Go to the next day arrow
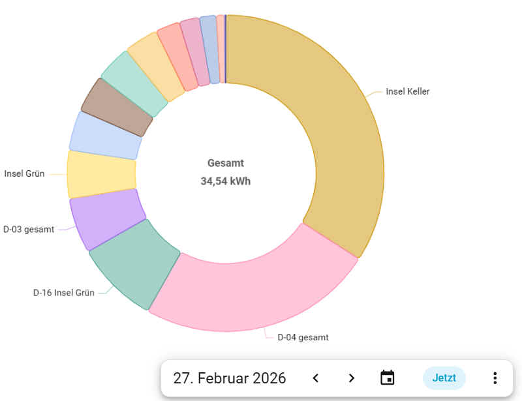 (352, 378)
